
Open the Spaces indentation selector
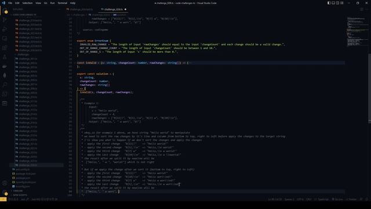(289, 199)
